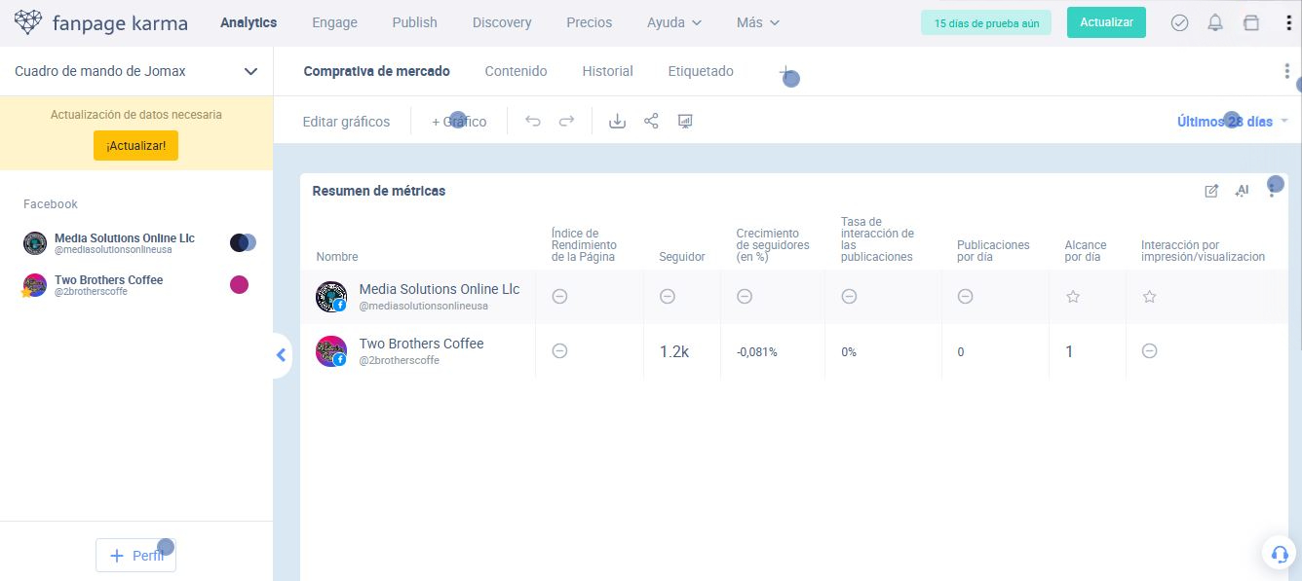Switch to the Contenido tab
The image size is (1302, 581).
point(516,71)
